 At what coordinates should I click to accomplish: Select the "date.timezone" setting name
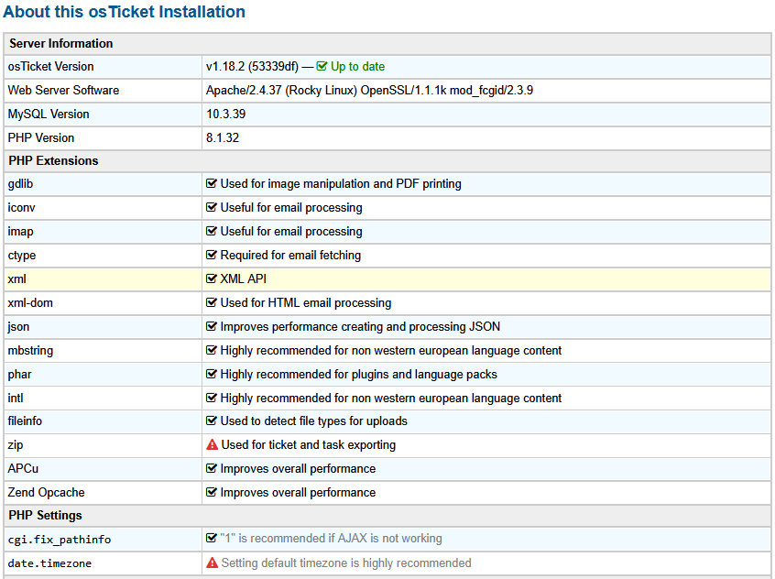point(49,563)
